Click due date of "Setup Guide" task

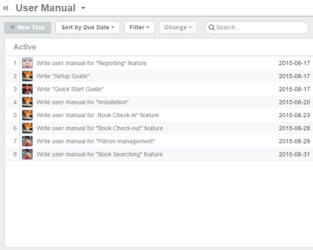(x=294, y=76)
